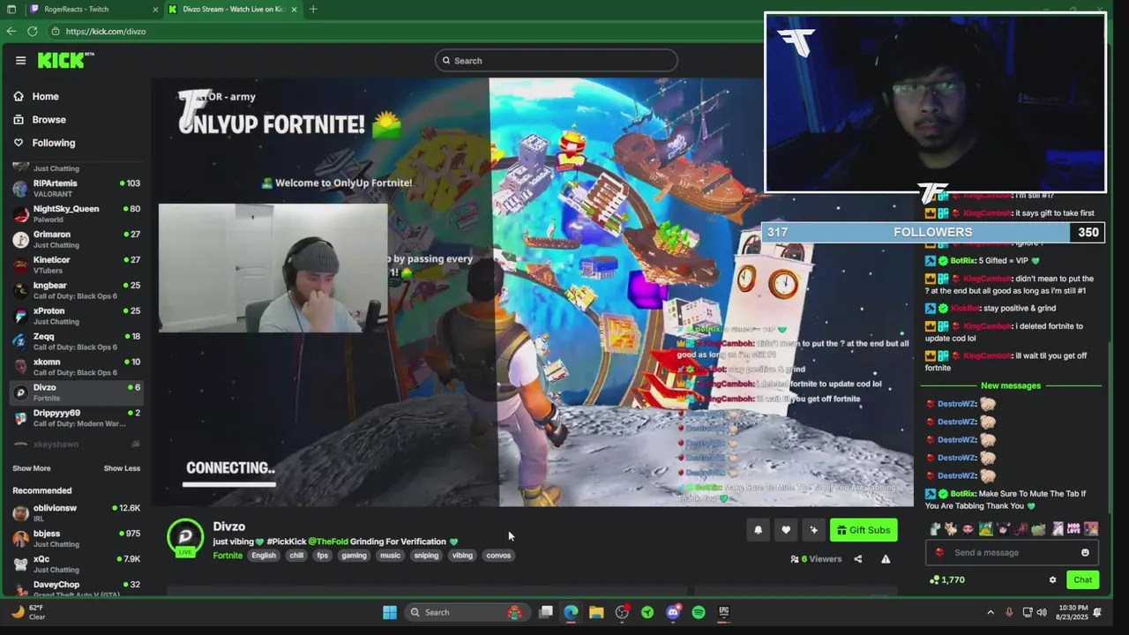Screen dimensions: 1129x635
Task: Select Divzo in following list
Action: click(77, 392)
